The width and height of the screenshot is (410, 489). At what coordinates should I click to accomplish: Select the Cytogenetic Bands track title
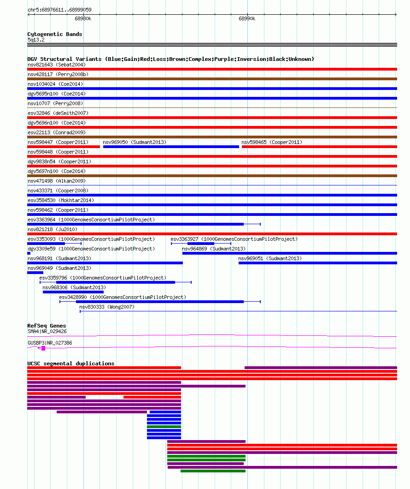(x=55, y=34)
